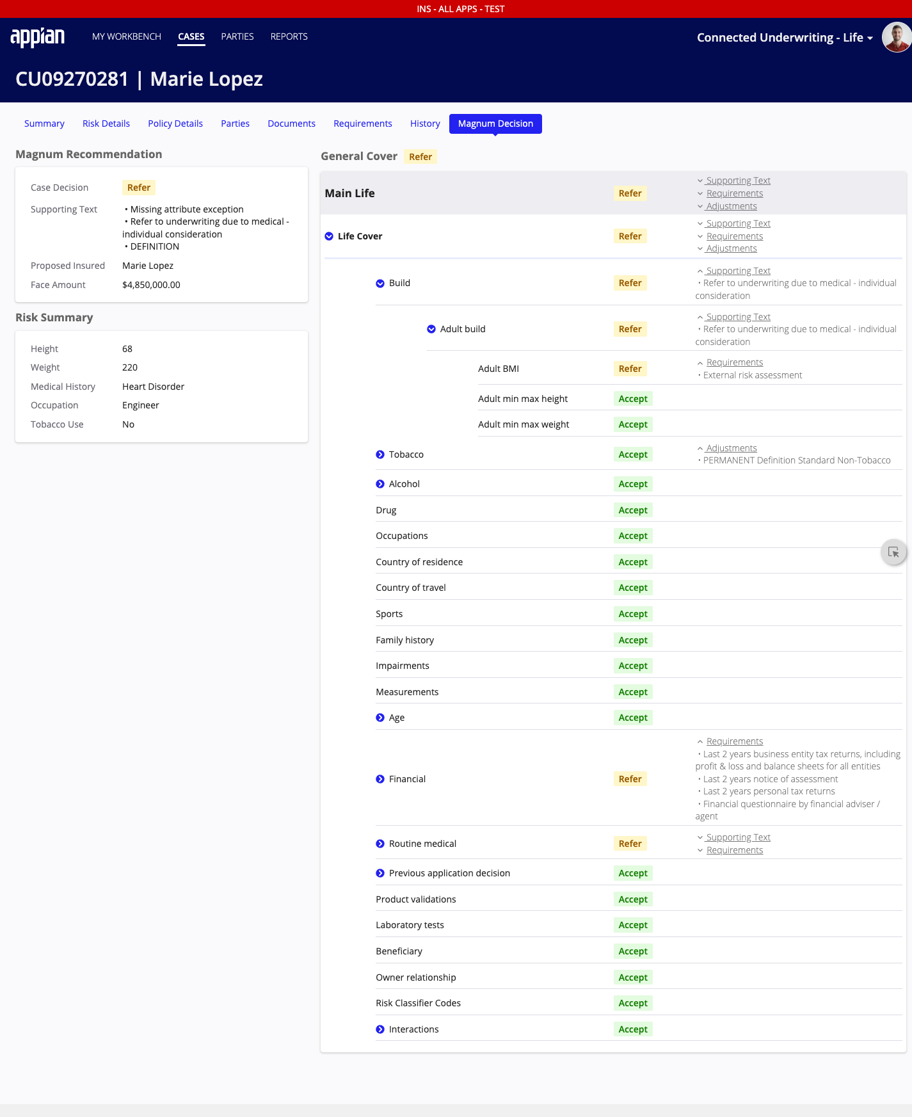This screenshot has width=912, height=1117.
Task: Collapse the Build row
Action: click(x=380, y=283)
